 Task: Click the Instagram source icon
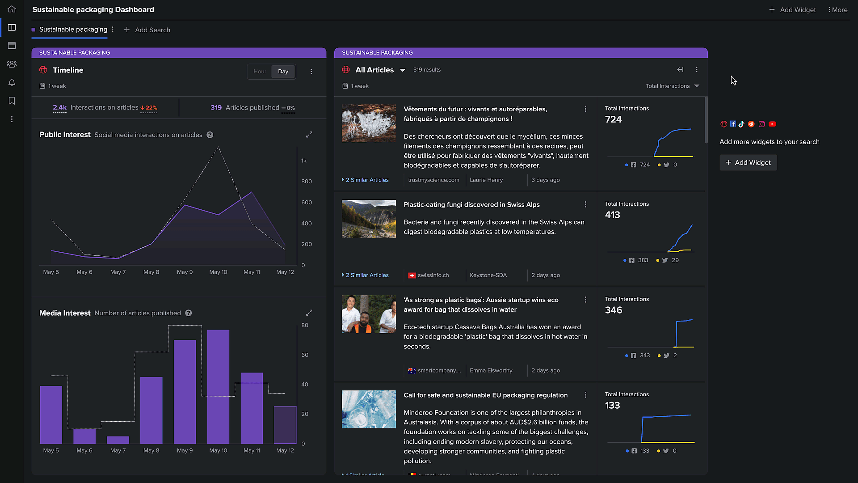[x=761, y=124]
